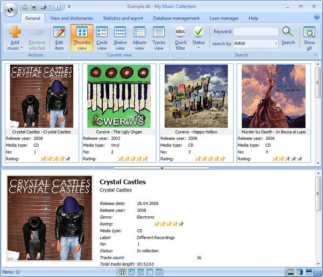Click the thumbnails list scroll down arrow
This screenshot has height=277, width=323.
tap(318, 163)
